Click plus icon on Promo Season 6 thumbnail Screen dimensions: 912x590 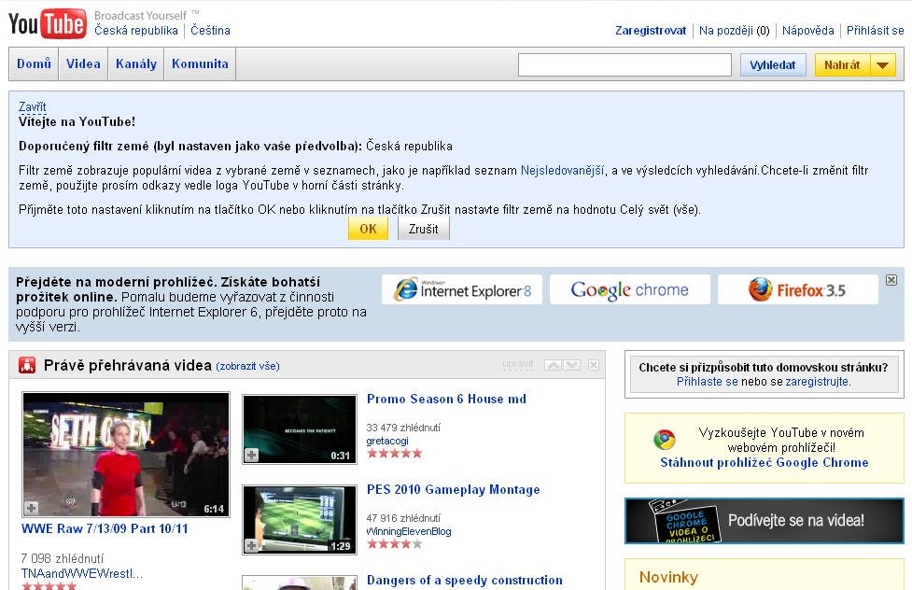pyautogui.click(x=252, y=455)
